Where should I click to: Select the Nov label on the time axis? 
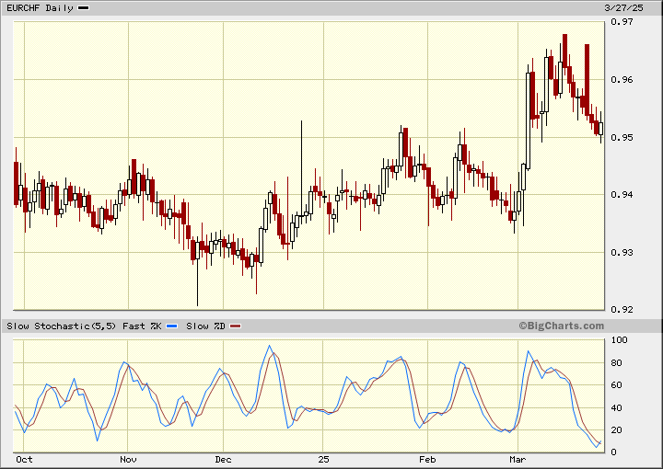[x=128, y=458]
